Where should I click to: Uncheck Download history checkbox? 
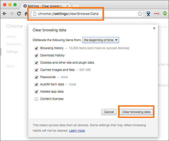37,55
